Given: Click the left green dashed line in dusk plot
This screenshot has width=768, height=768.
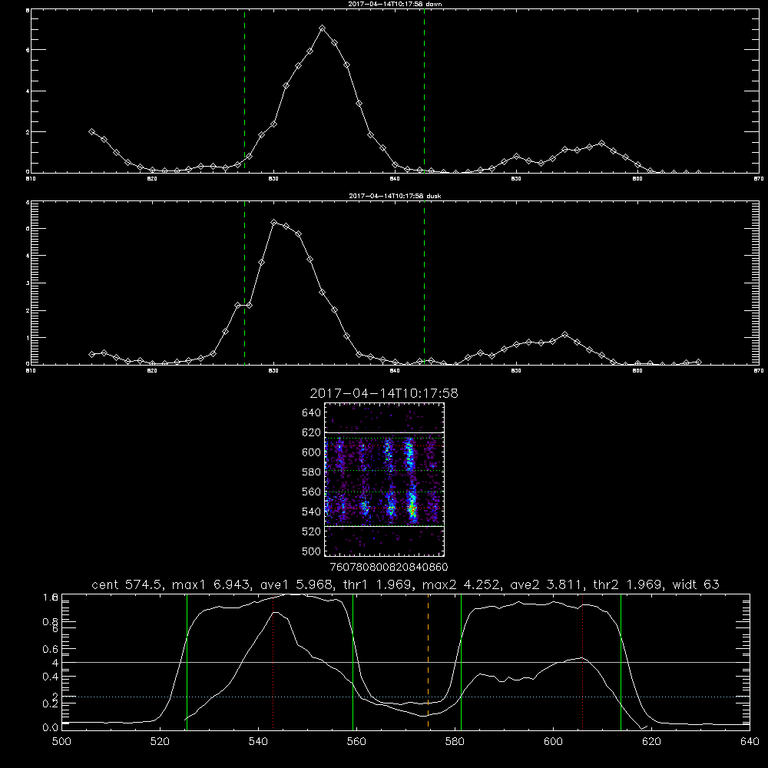Looking at the screenshot, I should pos(244,283).
